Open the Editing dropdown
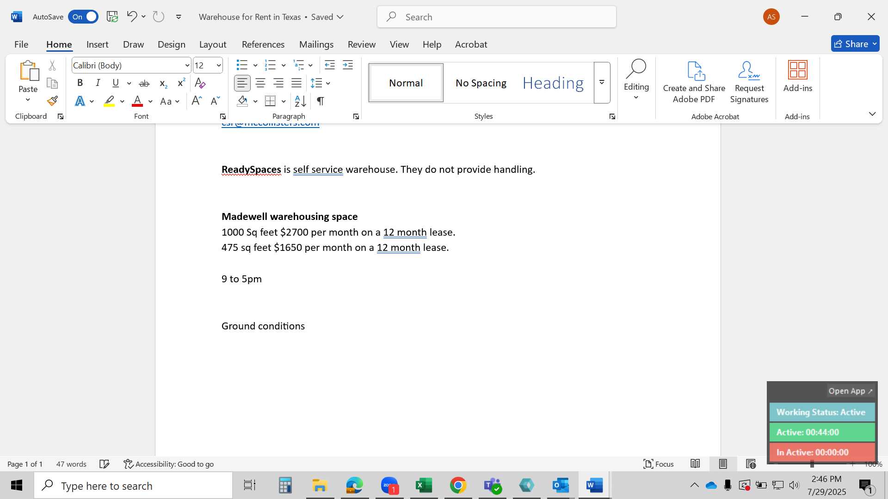The image size is (888, 499). click(x=636, y=80)
